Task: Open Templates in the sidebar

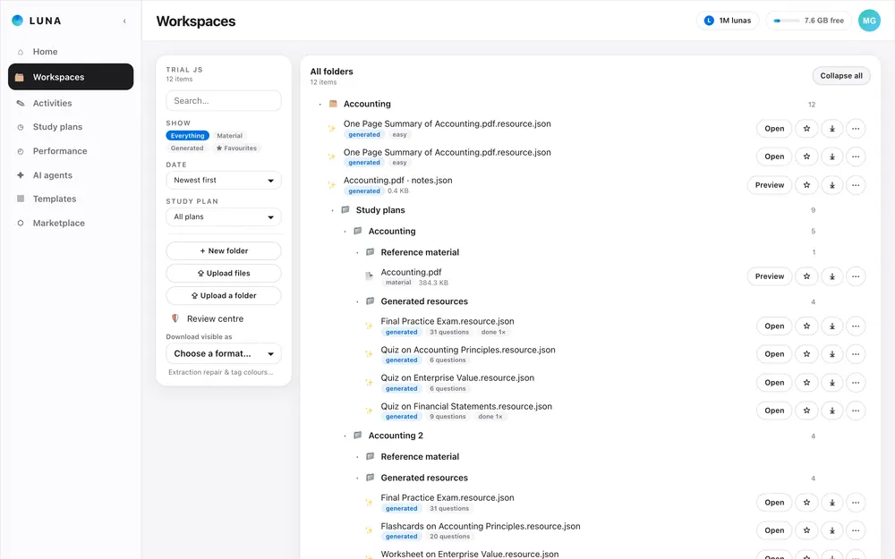Action: pyautogui.click(x=71, y=199)
